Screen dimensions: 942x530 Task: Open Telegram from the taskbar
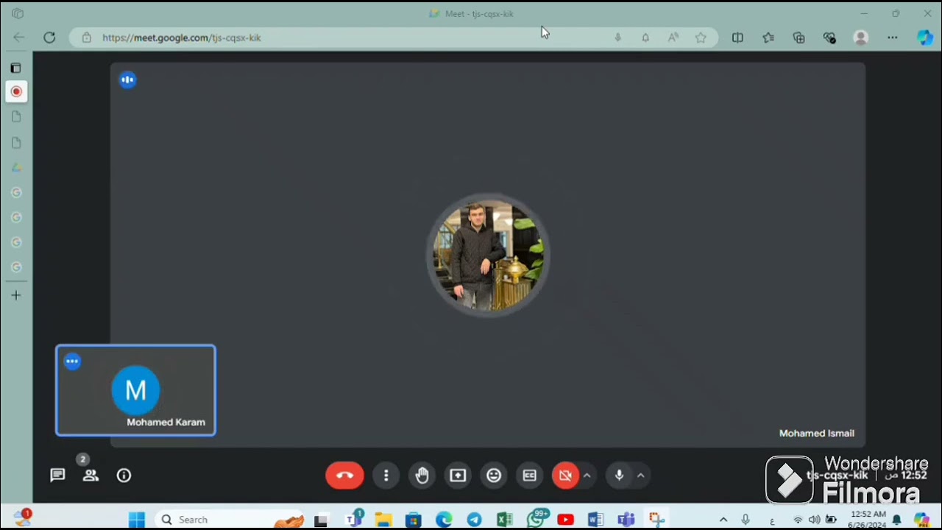click(x=474, y=520)
